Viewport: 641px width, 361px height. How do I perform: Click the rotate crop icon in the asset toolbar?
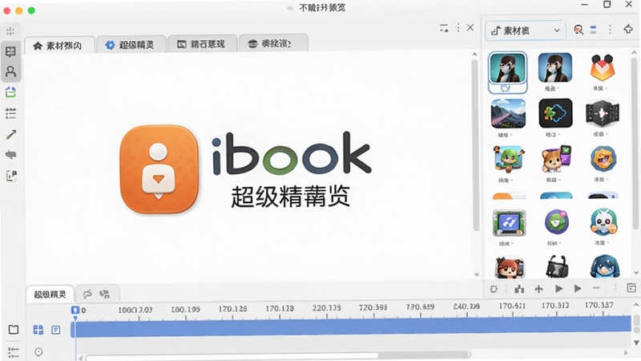[x=494, y=289]
